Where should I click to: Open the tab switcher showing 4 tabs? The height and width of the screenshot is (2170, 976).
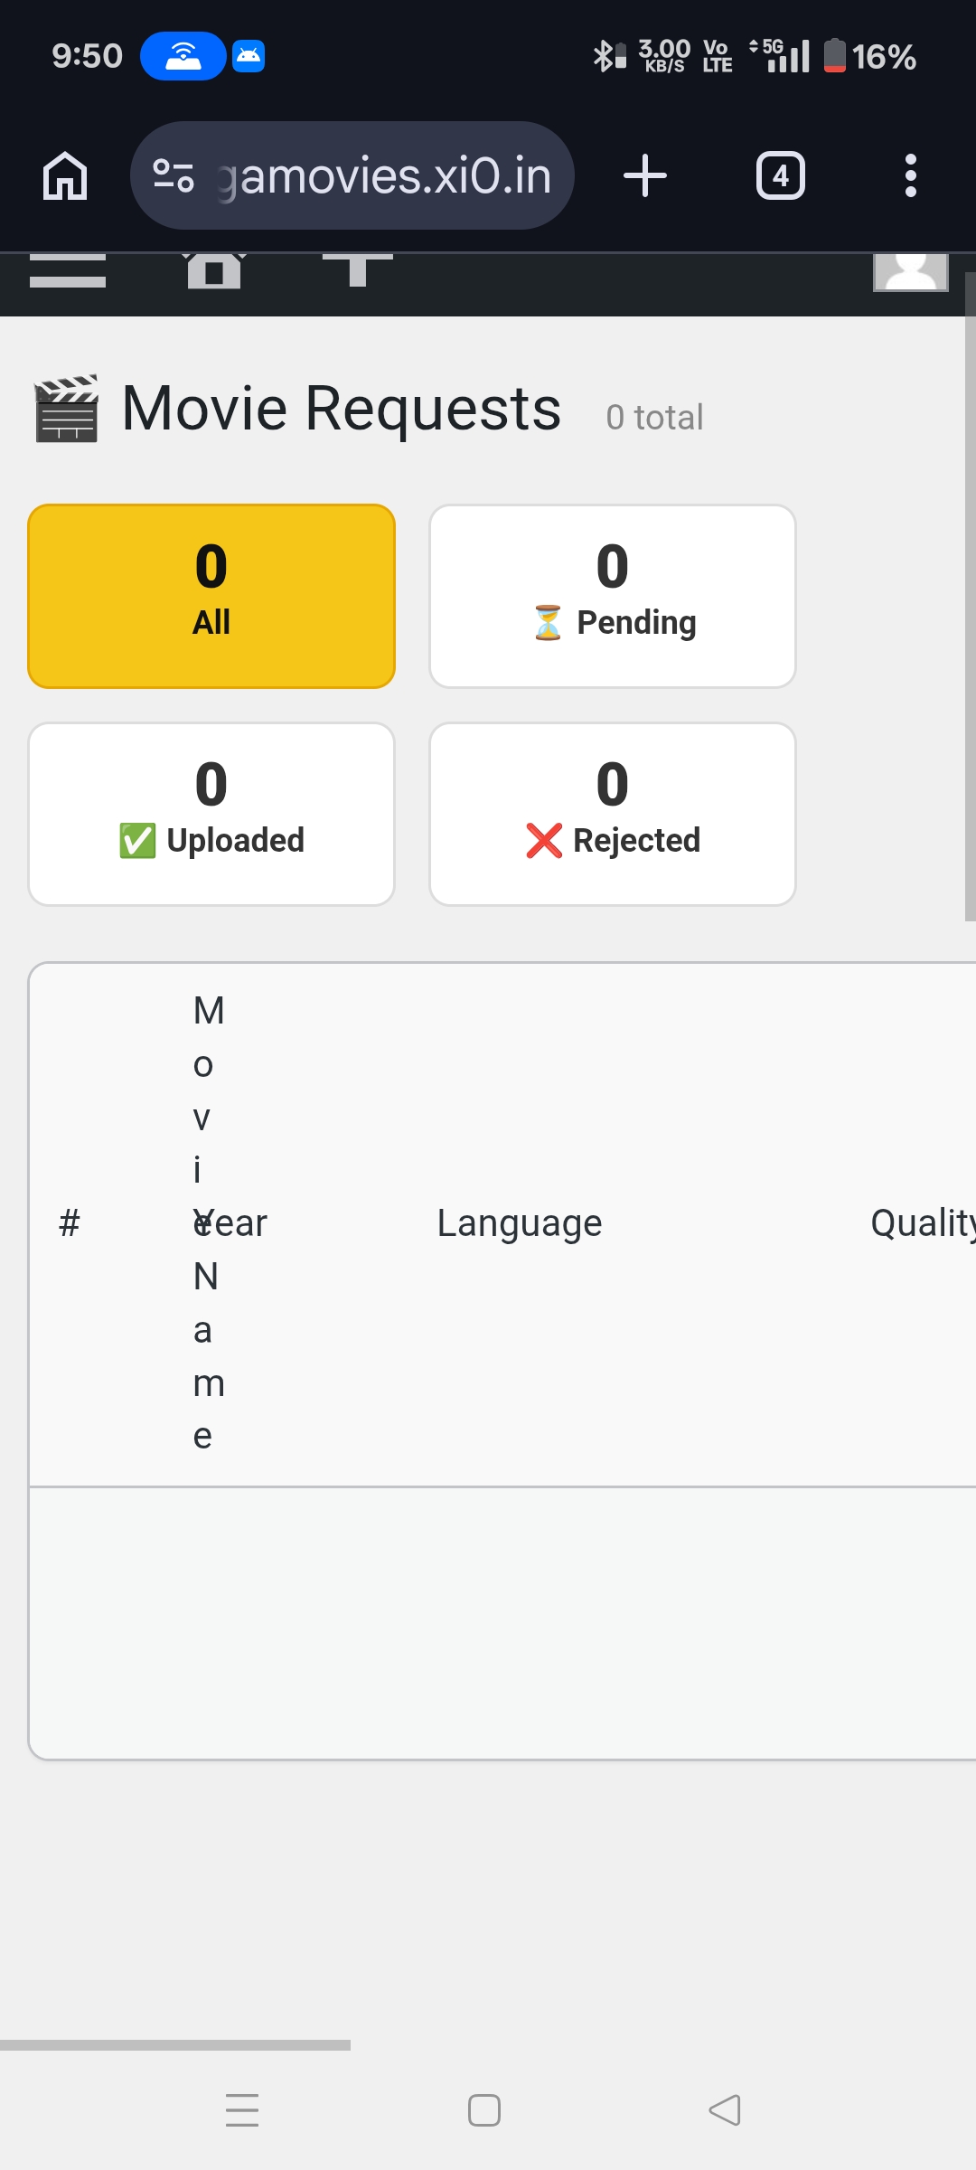click(780, 175)
